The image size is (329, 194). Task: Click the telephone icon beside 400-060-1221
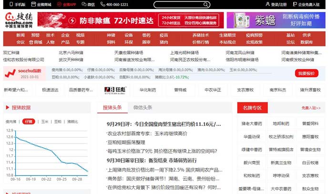pos(103,4)
